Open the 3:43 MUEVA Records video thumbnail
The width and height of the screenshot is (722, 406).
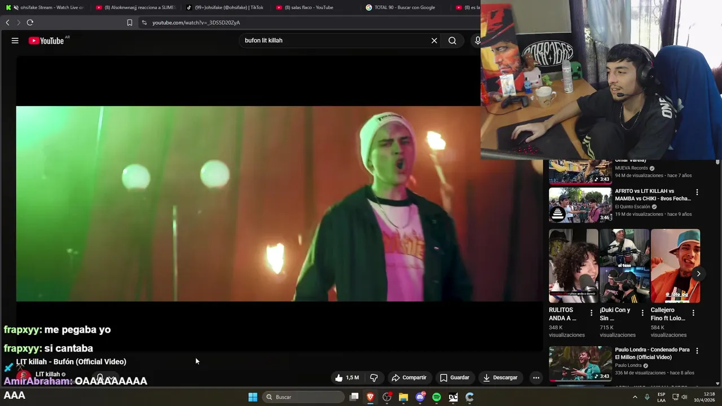pyautogui.click(x=580, y=172)
